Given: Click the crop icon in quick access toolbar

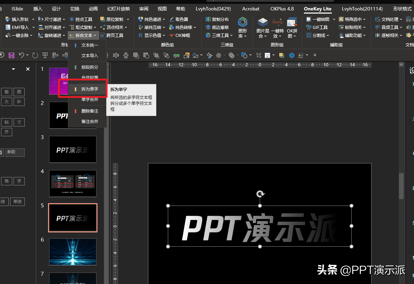Looking at the screenshot, I should coord(258,55).
